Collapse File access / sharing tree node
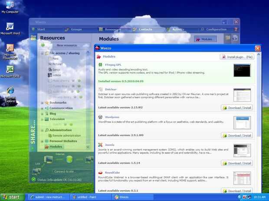This screenshot has width=269, height=201. (x=42, y=54)
